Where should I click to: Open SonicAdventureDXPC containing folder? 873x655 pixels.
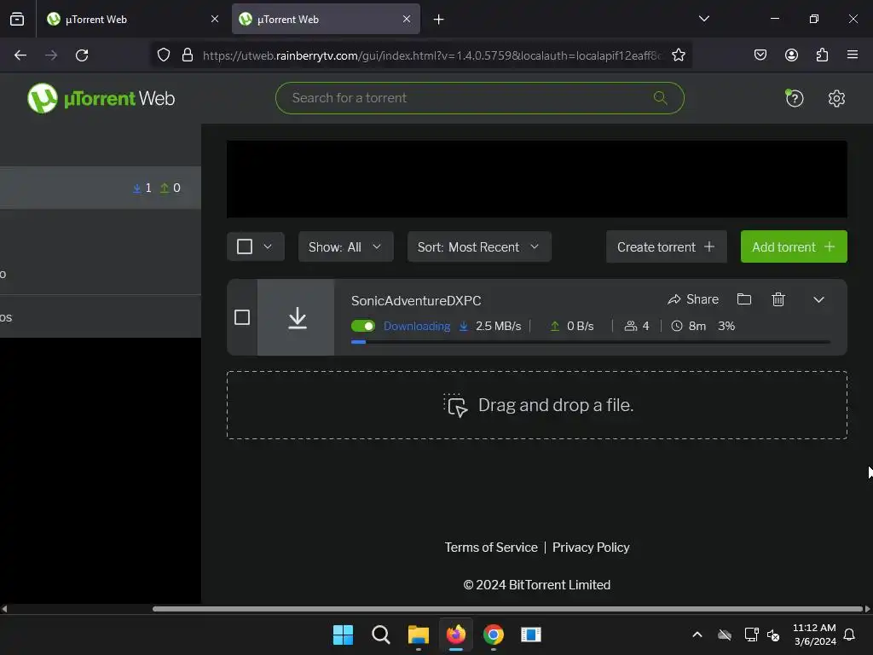(x=743, y=299)
